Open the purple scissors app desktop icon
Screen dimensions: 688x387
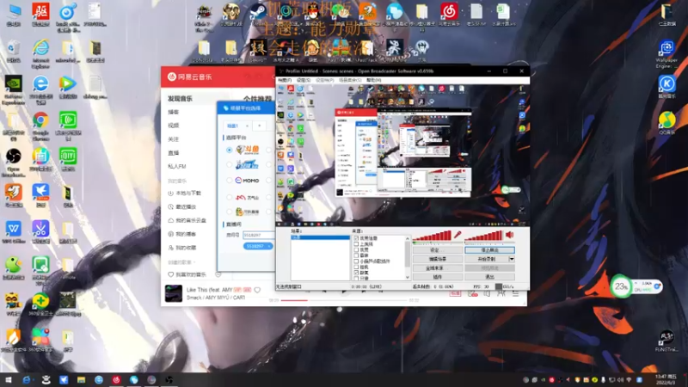click(x=40, y=231)
